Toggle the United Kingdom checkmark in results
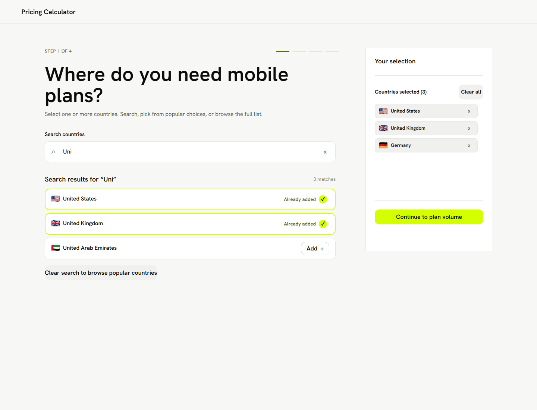 click(323, 224)
